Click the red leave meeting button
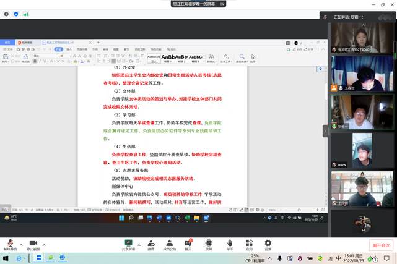 pos(381,245)
